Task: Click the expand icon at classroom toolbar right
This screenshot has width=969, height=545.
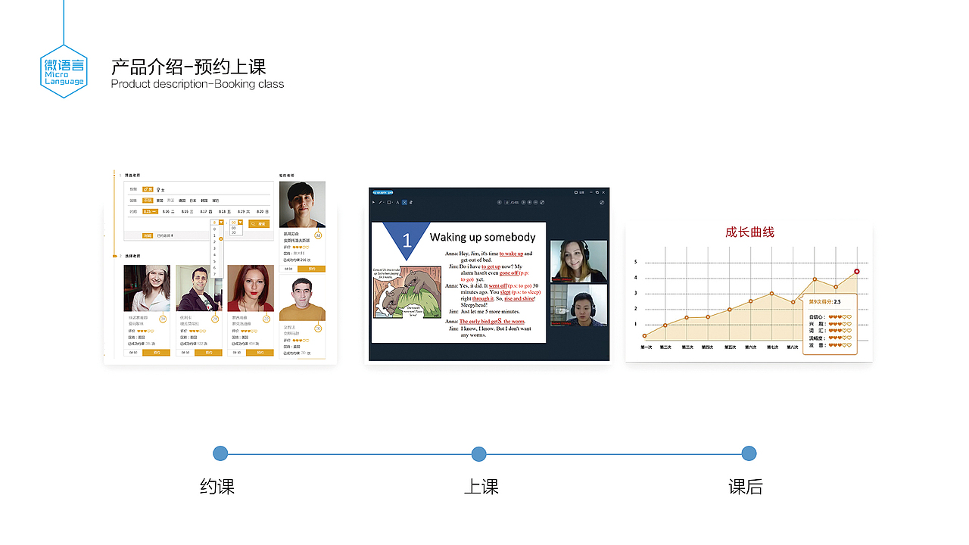Action: [x=602, y=202]
